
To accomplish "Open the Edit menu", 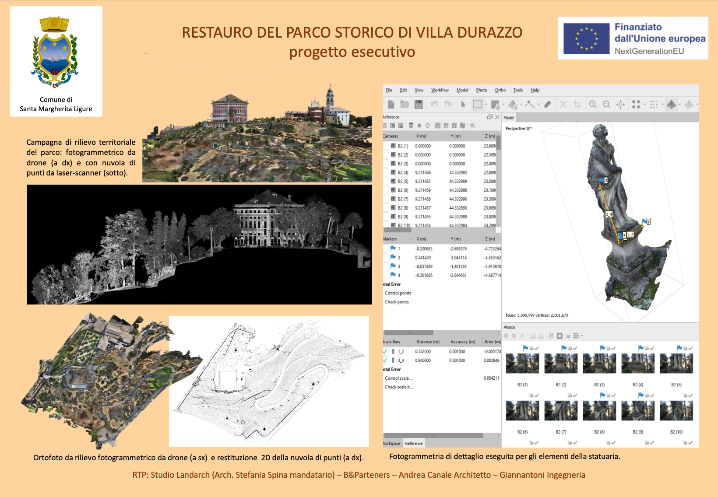I will [403, 90].
